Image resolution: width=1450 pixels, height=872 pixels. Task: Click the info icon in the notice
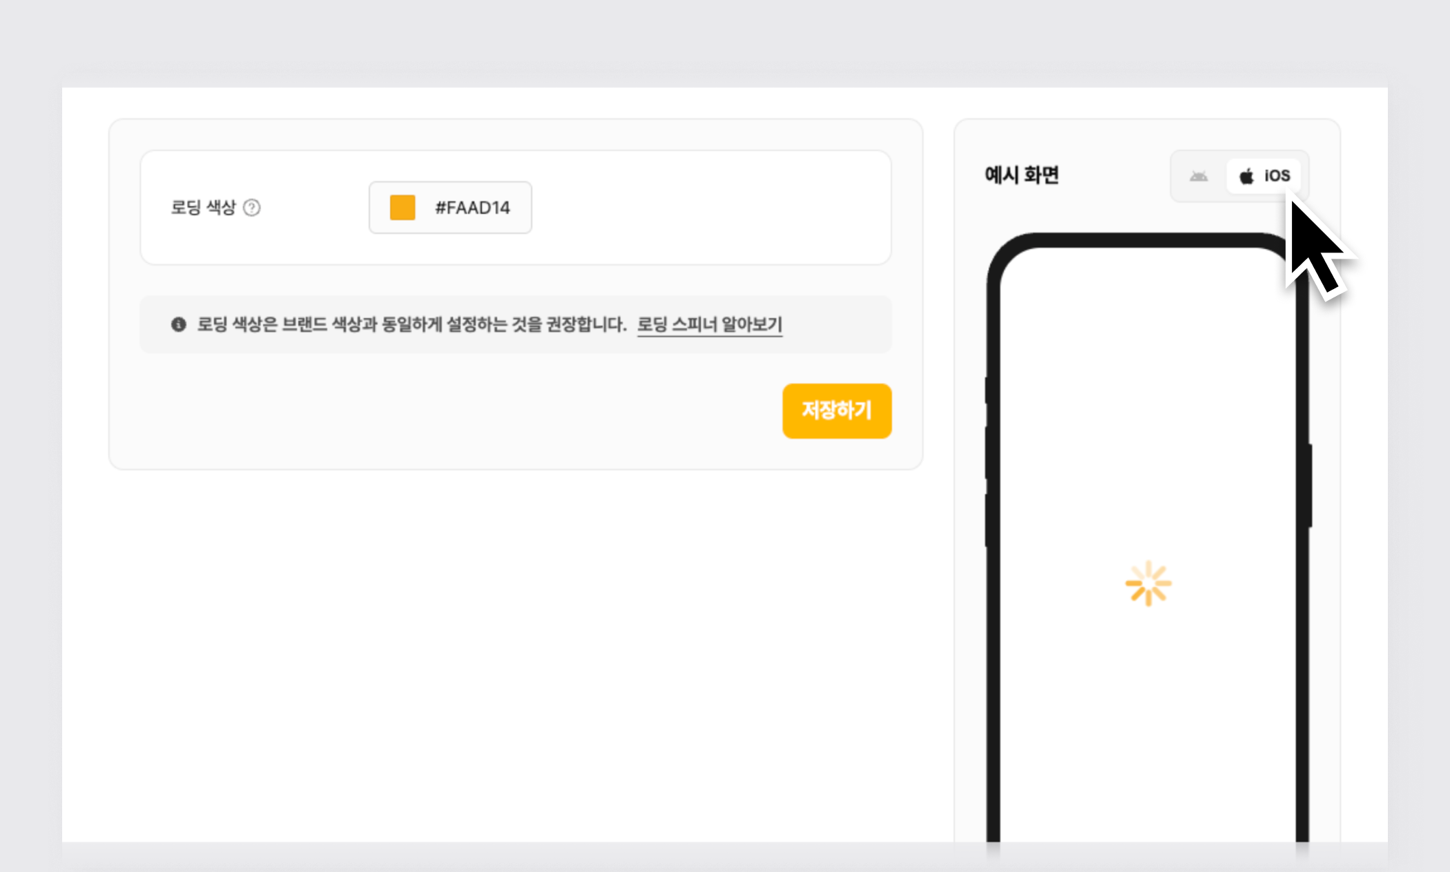pyautogui.click(x=179, y=324)
